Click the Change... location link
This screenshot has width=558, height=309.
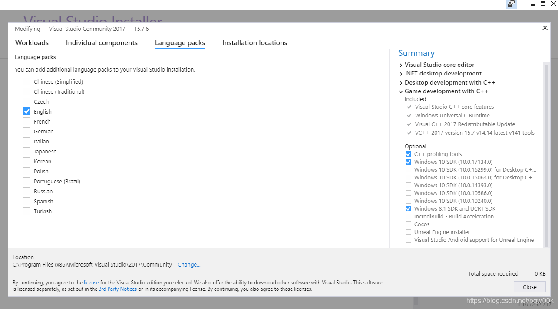pos(189,264)
